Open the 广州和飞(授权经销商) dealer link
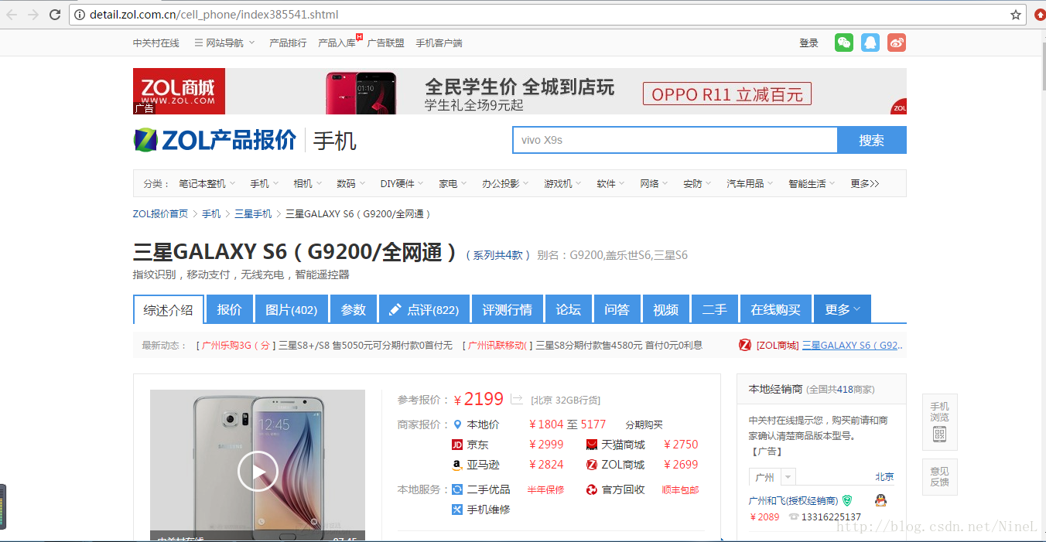Screen dimensions: 1046x542 pyautogui.click(x=794, y=501)
